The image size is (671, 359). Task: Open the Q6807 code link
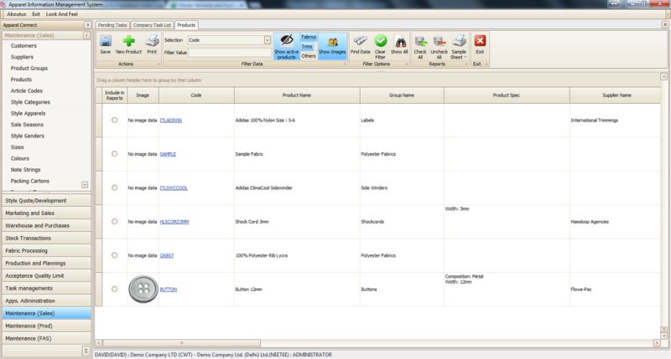click(166, 255)
